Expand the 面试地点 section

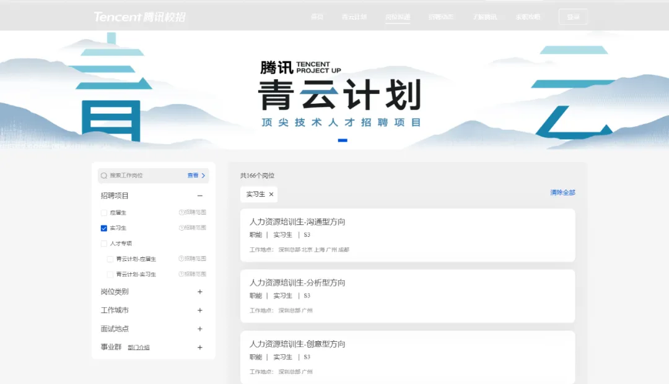pyautogui.click(x=199, y=328)
